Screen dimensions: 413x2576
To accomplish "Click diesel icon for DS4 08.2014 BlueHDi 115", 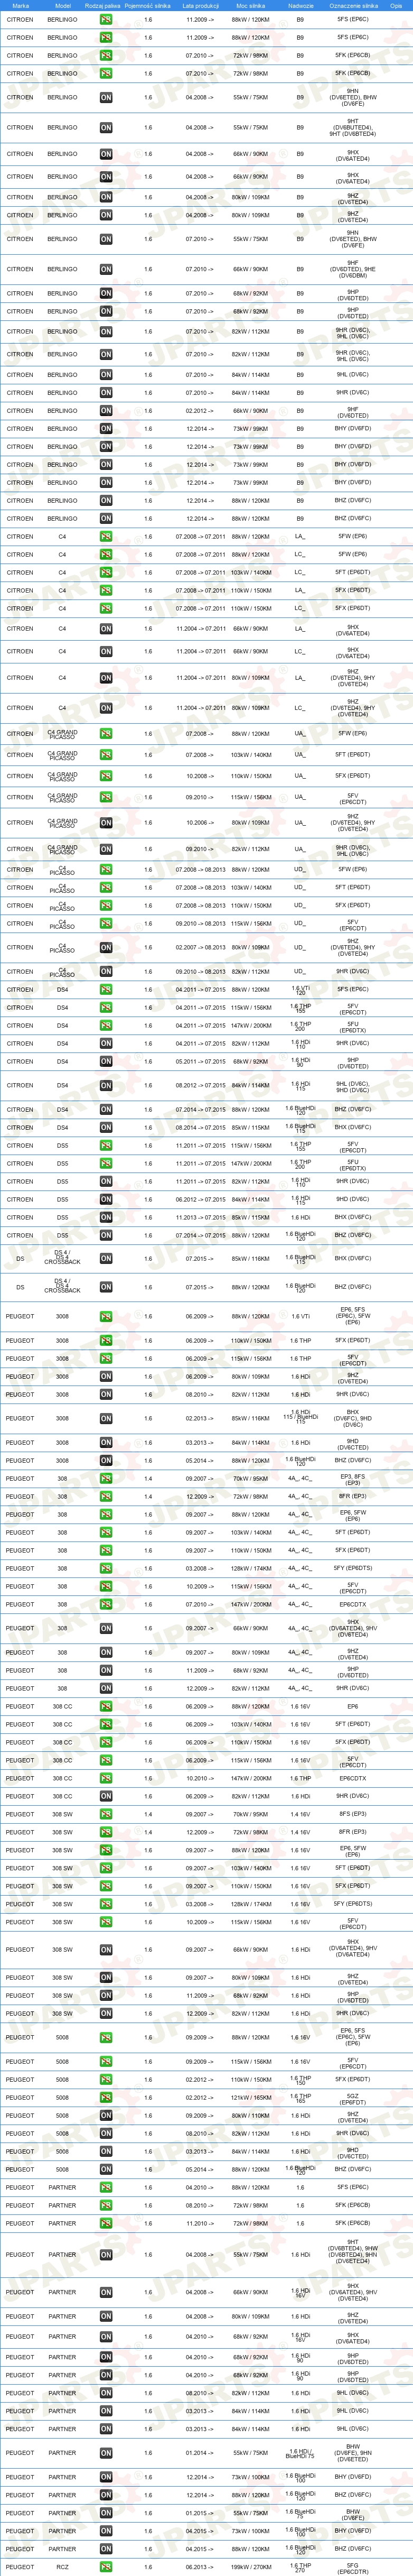I will click(106, 1128).
